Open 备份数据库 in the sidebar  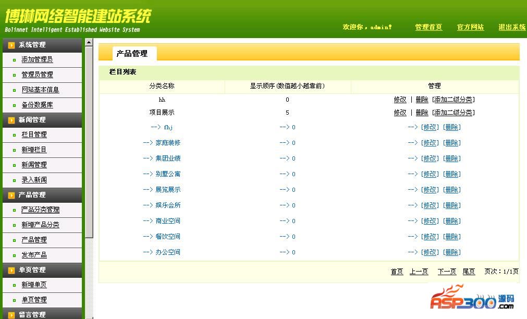coord(37,105)
